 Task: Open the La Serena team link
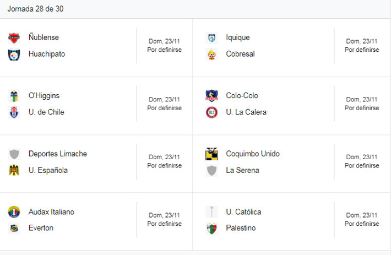point(242,170)
